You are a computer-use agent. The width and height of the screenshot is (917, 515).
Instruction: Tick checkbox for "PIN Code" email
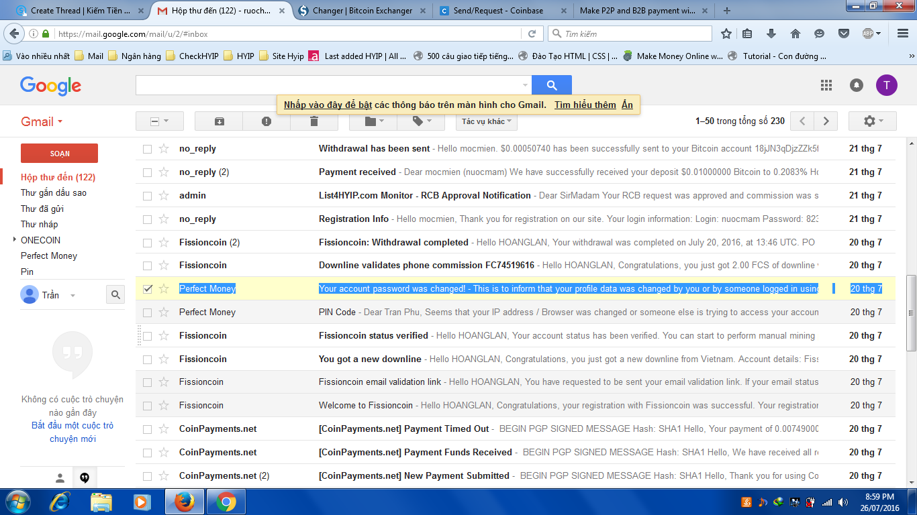pos(147,312)
